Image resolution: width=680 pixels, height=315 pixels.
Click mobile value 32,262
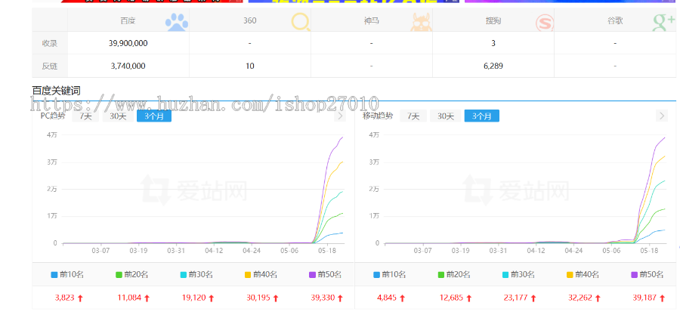click(x=580, y=298)
